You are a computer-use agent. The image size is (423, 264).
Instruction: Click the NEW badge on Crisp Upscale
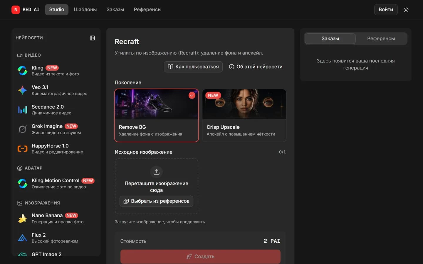(213, 95)
